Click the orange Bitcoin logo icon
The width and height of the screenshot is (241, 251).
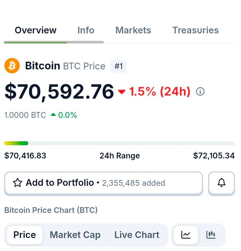(x=12, y=66)
